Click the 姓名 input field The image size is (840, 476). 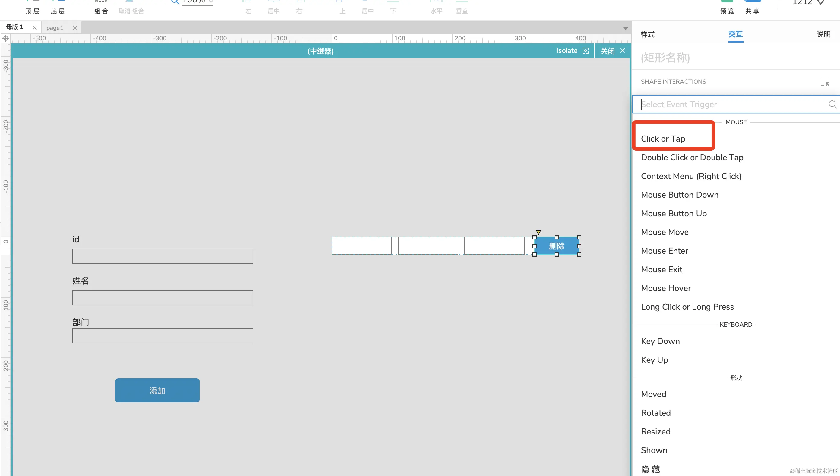[163, 298]
